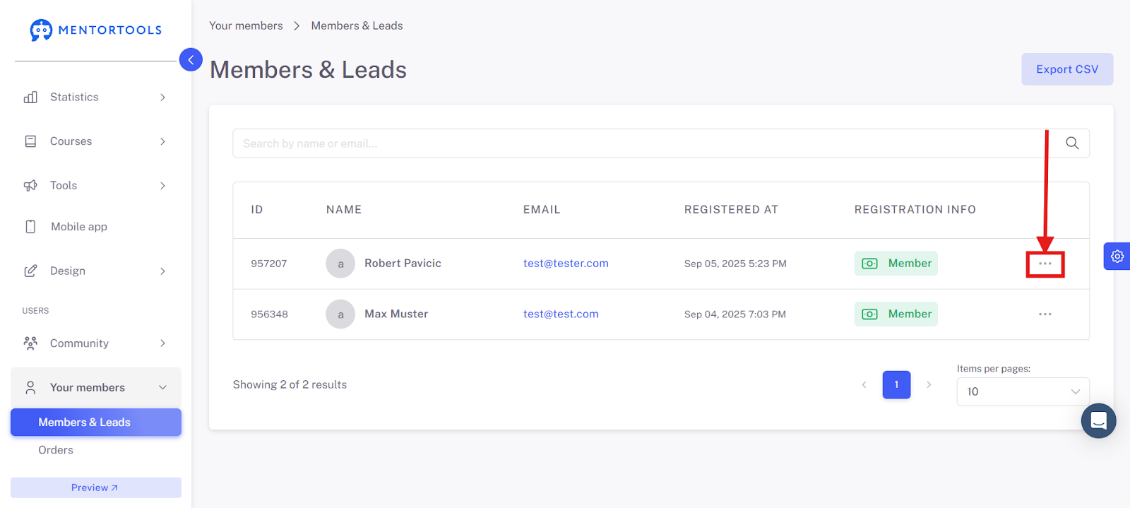Click the REGISTERED AT column header
The image size is (1130, 508).
pyautogui.click(x=731, y=210)
